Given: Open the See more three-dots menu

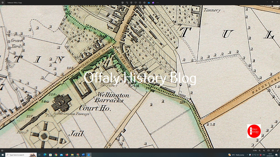Looking at the screenshot, I should click(157, 3).
